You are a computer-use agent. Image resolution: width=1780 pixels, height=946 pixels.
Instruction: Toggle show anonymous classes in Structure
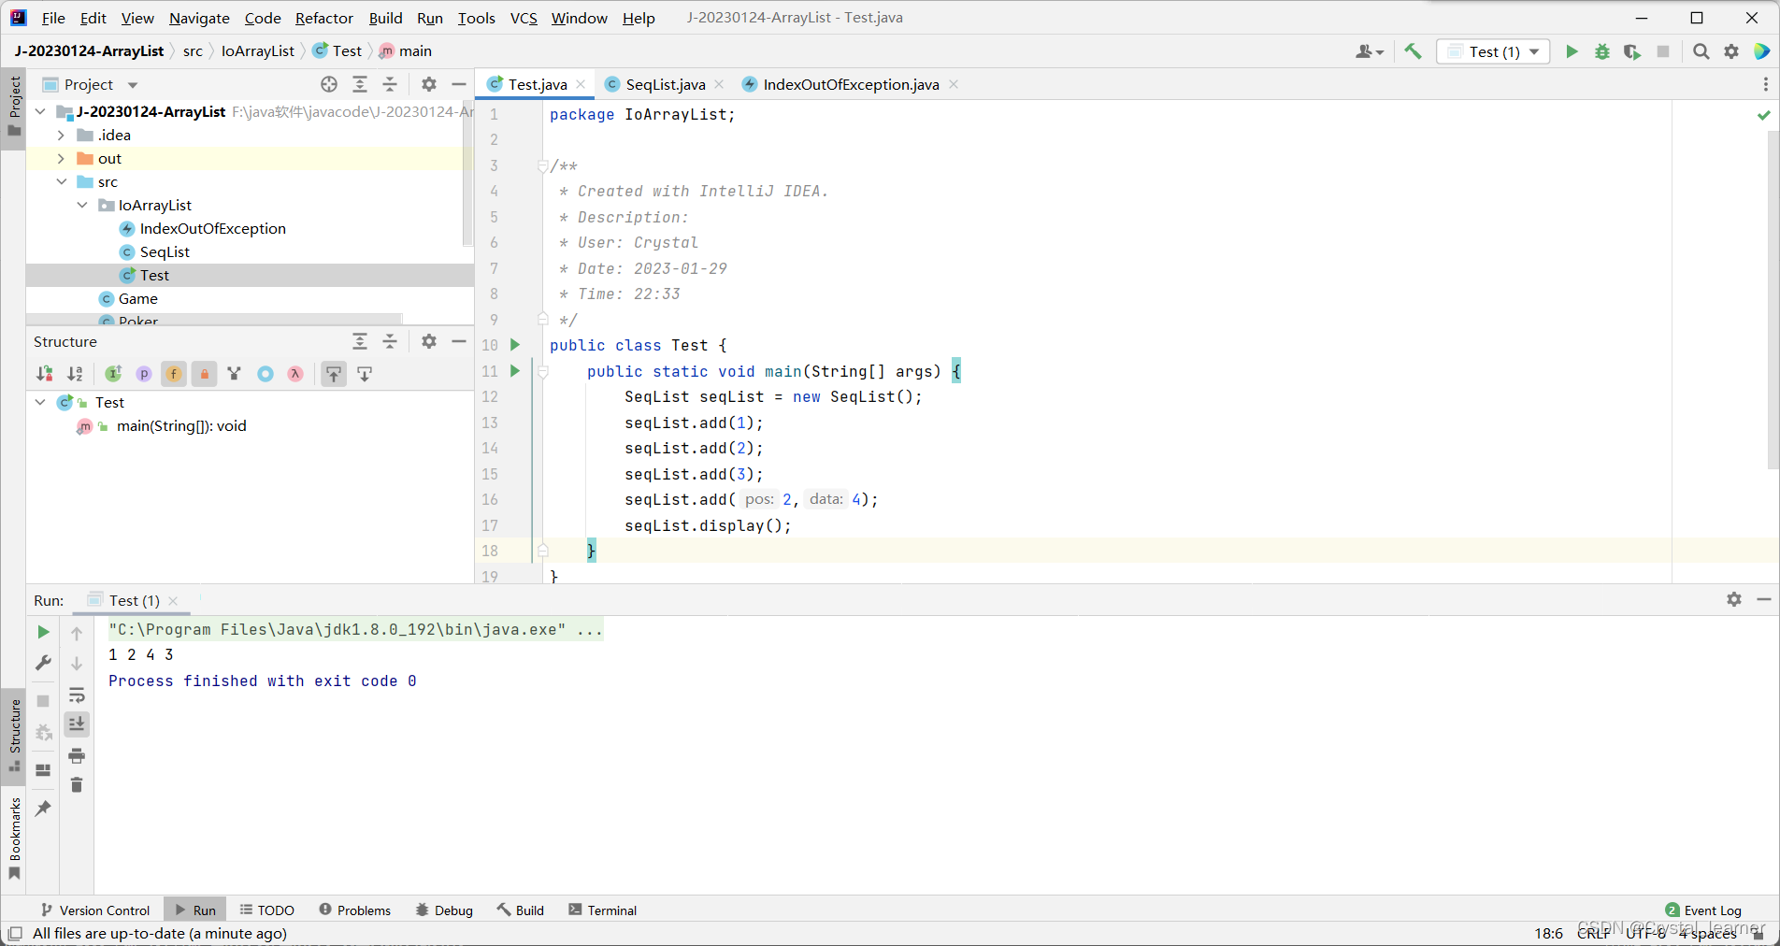[x=266, y=374]
